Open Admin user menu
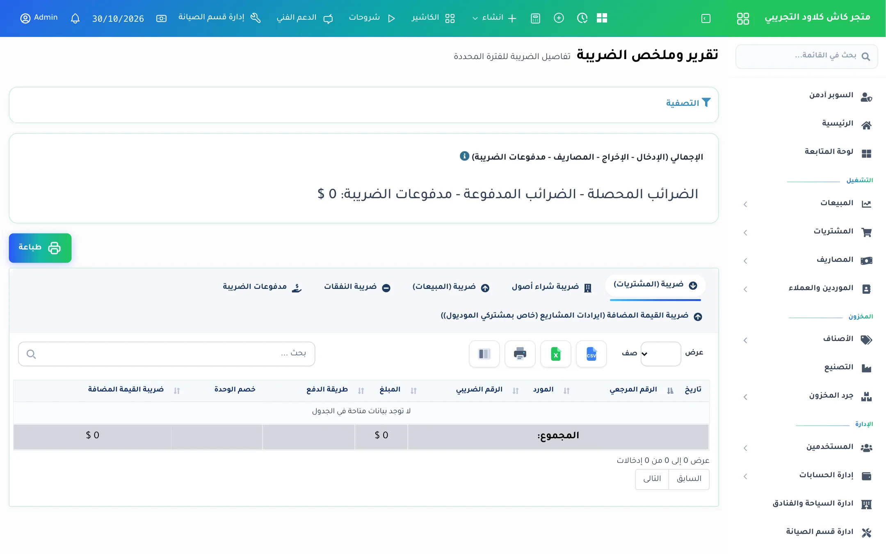886x554 pixels. (x=39, y=18)
